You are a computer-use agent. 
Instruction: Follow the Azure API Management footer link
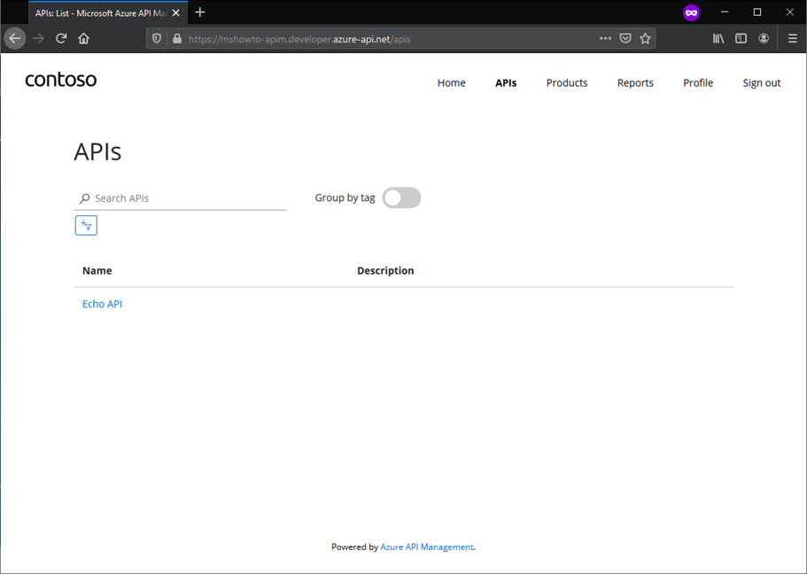point(427,547)
